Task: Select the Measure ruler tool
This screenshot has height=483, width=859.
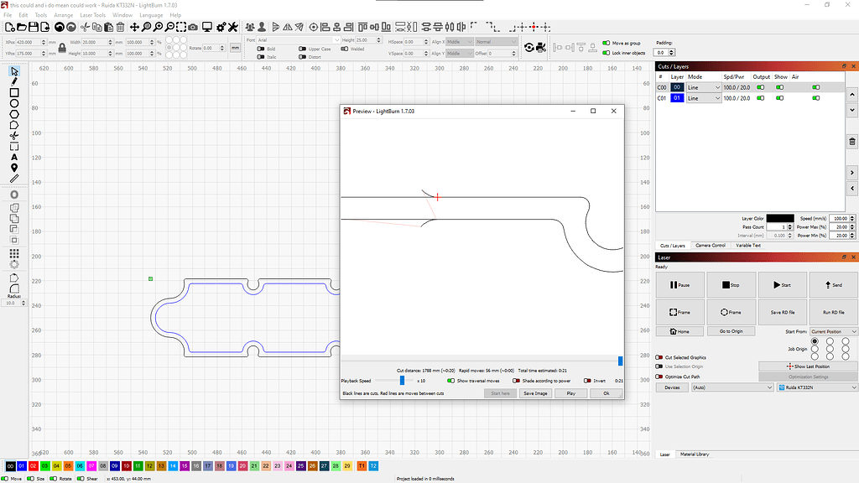Action: click(x=14, y=179)
